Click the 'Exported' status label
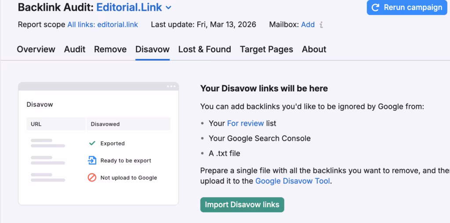The width and height of the screenshot is (450, 223). (112, 144)
